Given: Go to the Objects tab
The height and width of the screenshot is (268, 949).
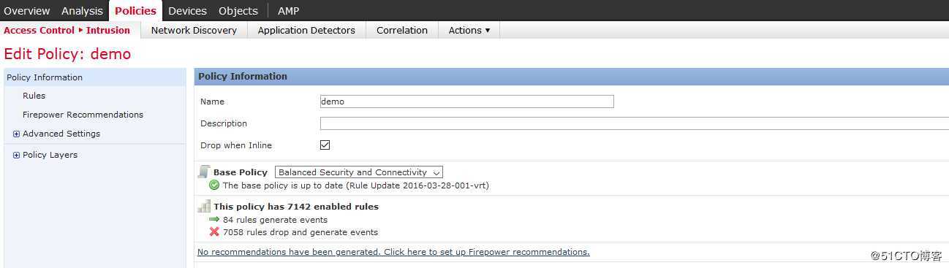Looking at the screenshot, I should [x=238, y=10].
